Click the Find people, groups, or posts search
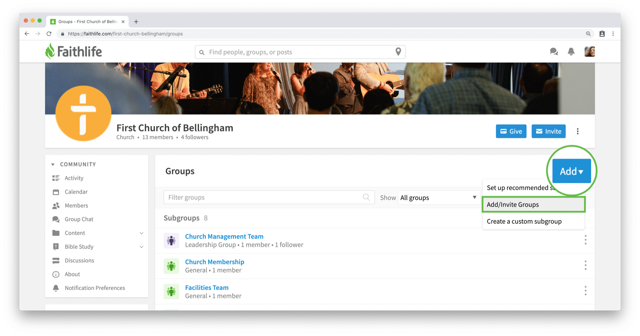640x336 pixels. point(300,52)
